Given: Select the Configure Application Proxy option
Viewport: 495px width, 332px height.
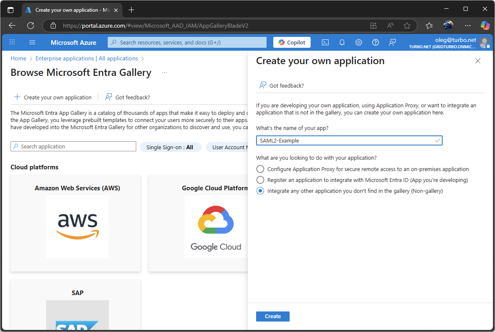Looking at the screenshot, I should click(x=260, y=169).
